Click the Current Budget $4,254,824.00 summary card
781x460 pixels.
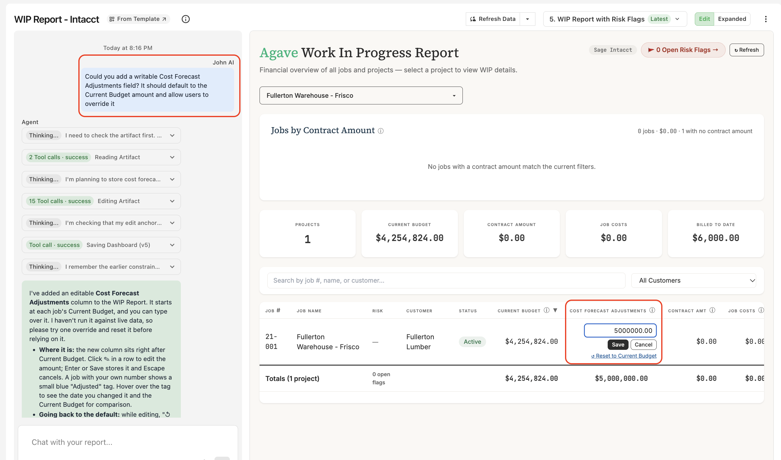pos(410,234)
